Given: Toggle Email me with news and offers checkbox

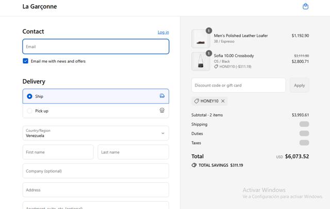Looking at the screenshot, I should (x=25, y=61).
